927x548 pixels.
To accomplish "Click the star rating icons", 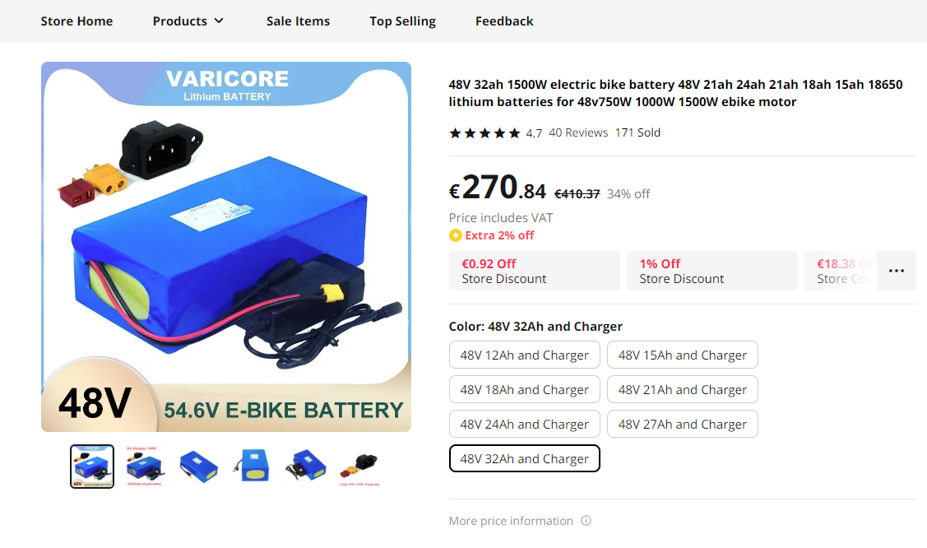I will pyautogui.click(x=484, y=133).
